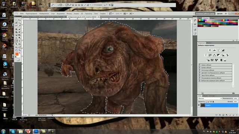
Task: Delete layer with trash icon
Action: 237,115
